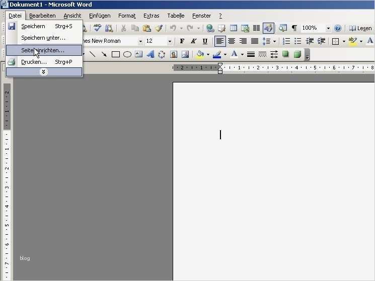Viewport: 375px width, 281px height.
Task: Insert an Excel worksheet
Action: 245,28
